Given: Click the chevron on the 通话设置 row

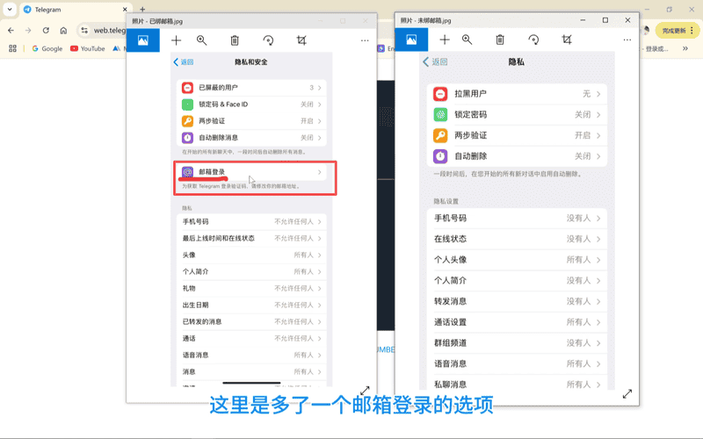Looking at the screenshot, I should tap(598, 322).
